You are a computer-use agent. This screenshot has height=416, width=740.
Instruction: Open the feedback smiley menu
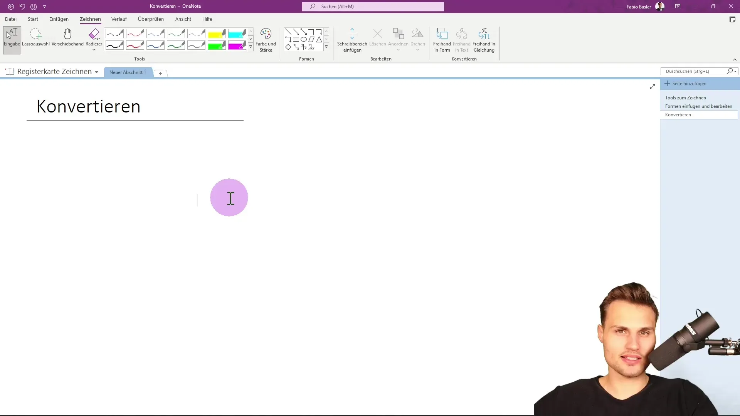(x=34, y=7)
